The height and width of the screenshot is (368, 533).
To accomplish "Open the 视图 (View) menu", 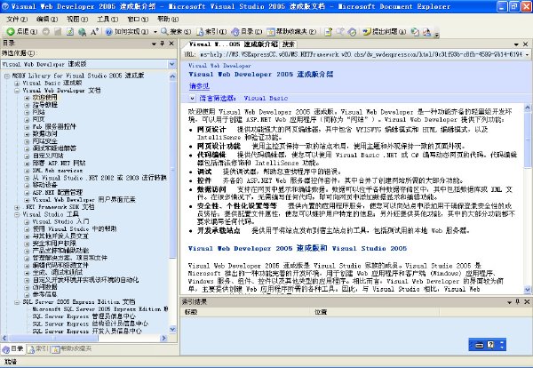I will pos(77,19).
